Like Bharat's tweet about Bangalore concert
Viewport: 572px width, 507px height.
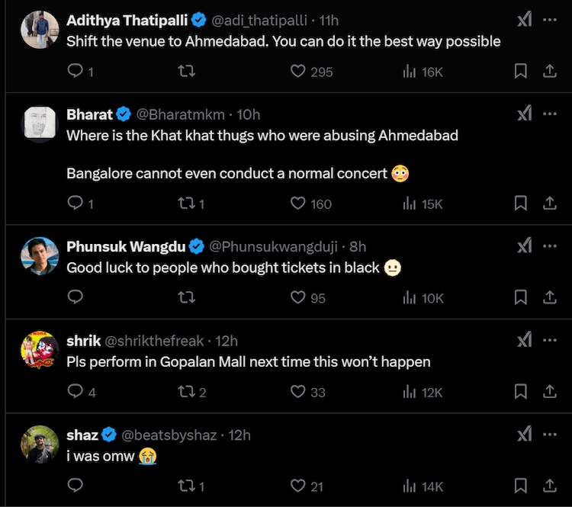click(298, 204)
